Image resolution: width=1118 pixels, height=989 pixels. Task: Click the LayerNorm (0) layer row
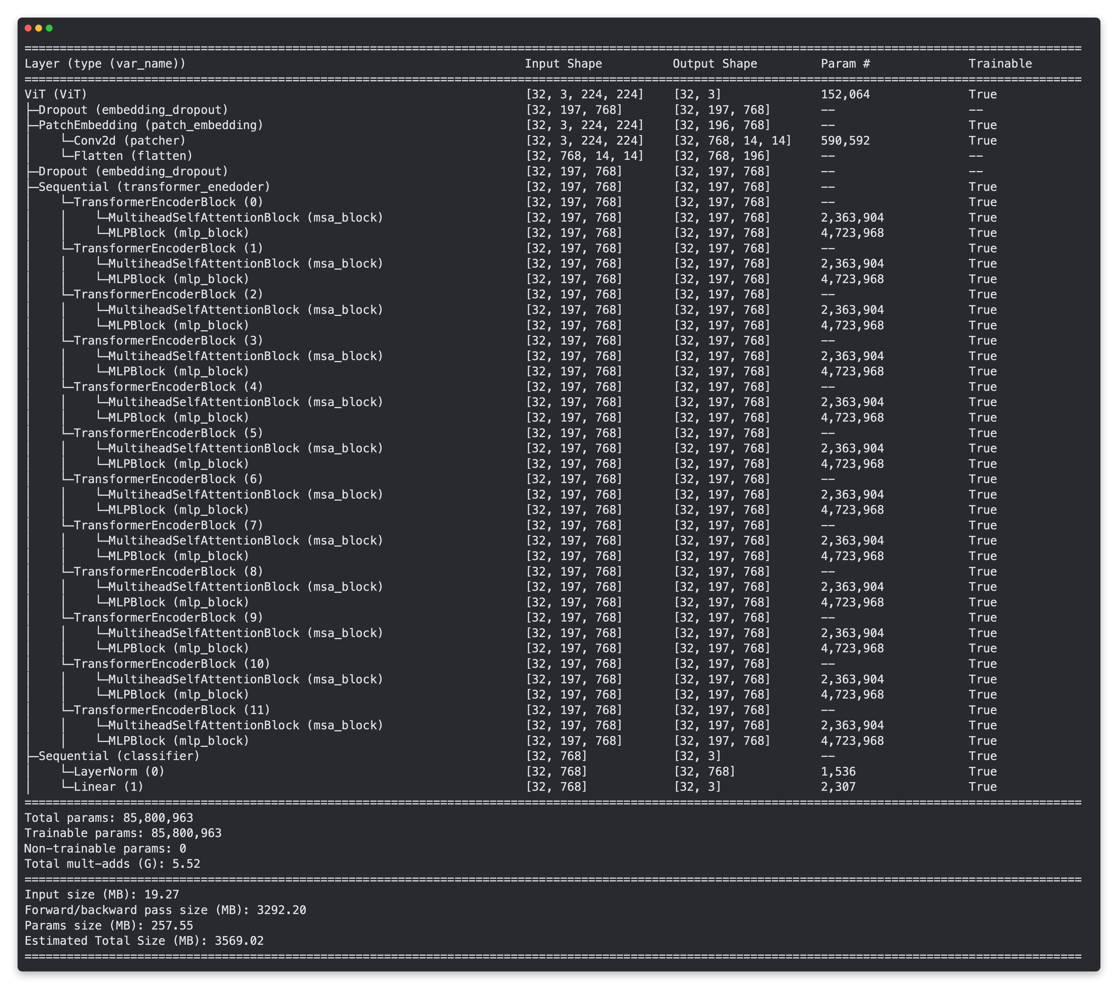[x=119, y=771]
